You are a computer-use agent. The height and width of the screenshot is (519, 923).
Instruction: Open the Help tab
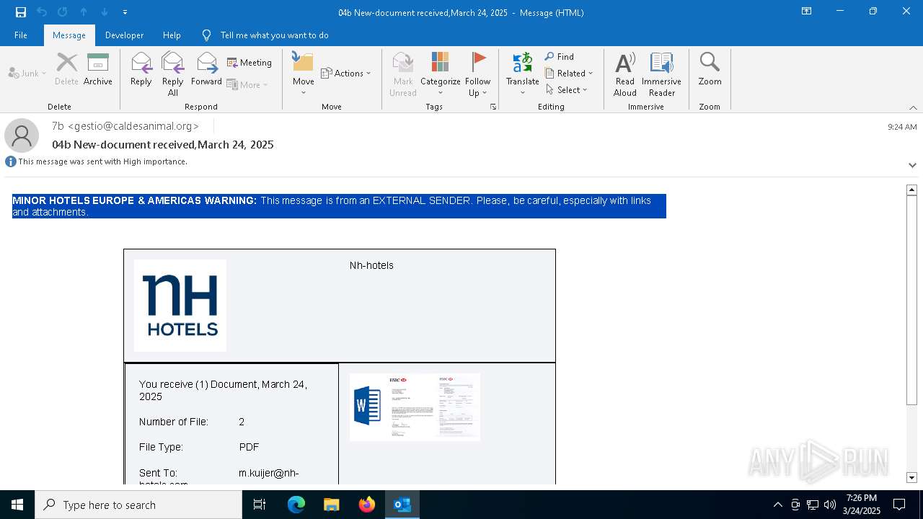[172, 35]
